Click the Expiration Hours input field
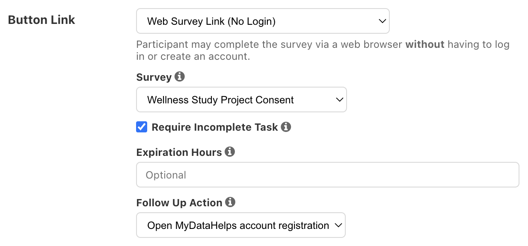Viewport: 528px width, 246px height. click(x=327, y=175)
